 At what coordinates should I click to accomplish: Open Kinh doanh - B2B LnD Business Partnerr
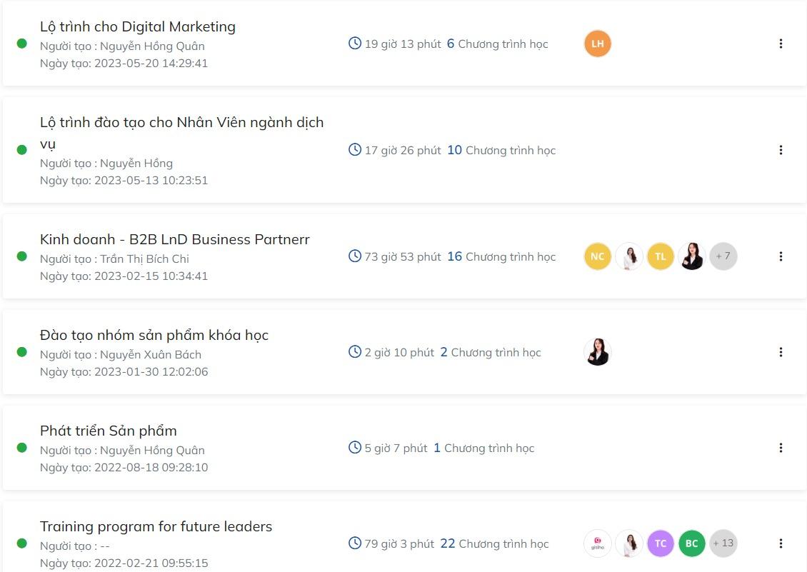coord(175,239)
